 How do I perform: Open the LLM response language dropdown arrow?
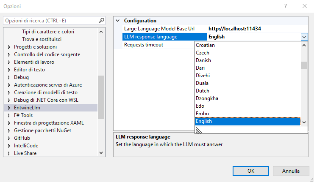304,37
